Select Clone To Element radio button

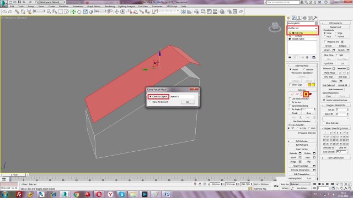tap(151, 102)
